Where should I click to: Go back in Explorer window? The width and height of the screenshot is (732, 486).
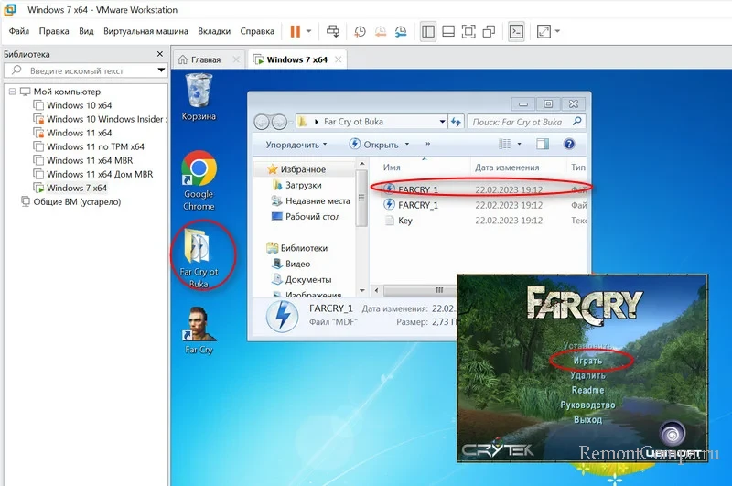pos(262,122)
